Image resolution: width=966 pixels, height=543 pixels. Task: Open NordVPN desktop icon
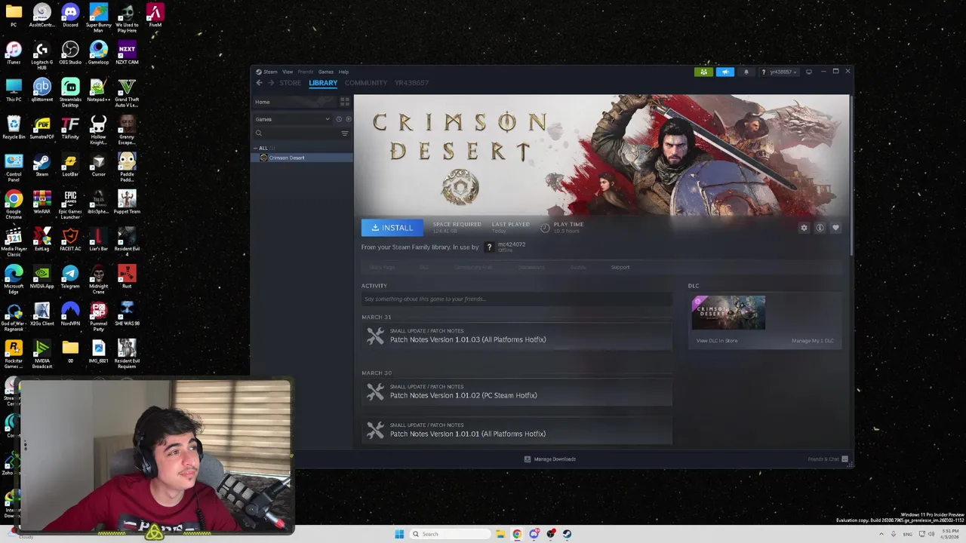click(x=70, y=314)
